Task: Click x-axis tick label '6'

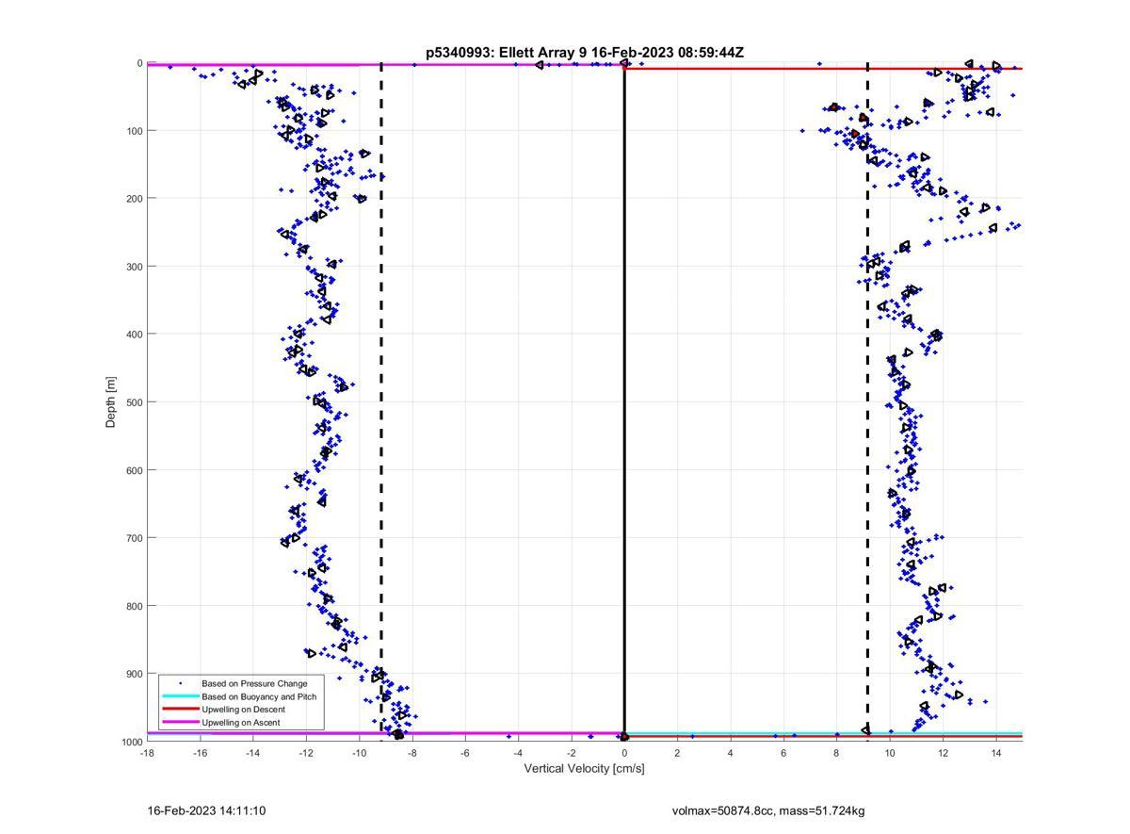Action: pyautogui.click(x=783, y=752)
